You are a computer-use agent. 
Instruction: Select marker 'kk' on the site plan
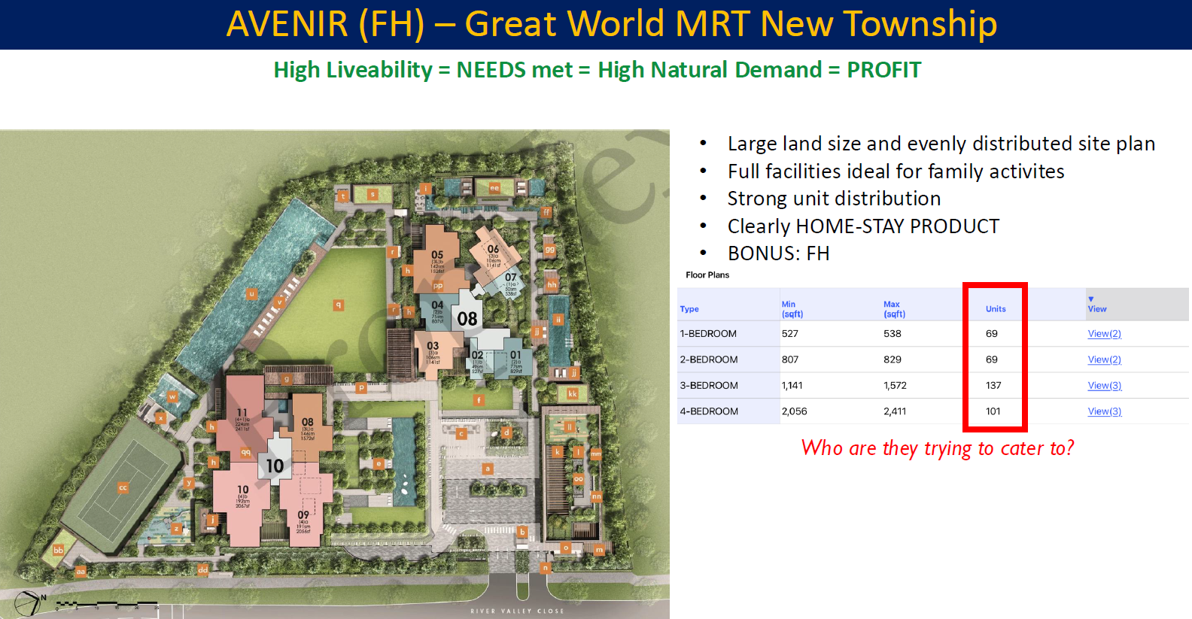coord(573,393)
